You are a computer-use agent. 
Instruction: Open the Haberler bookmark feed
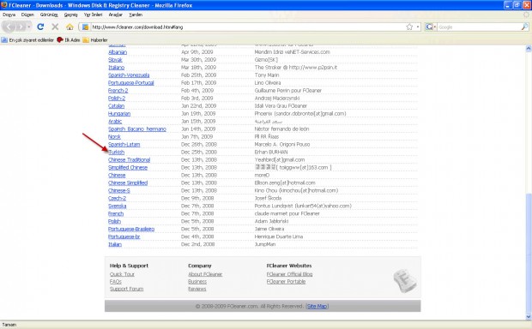(x=95, y=40)
